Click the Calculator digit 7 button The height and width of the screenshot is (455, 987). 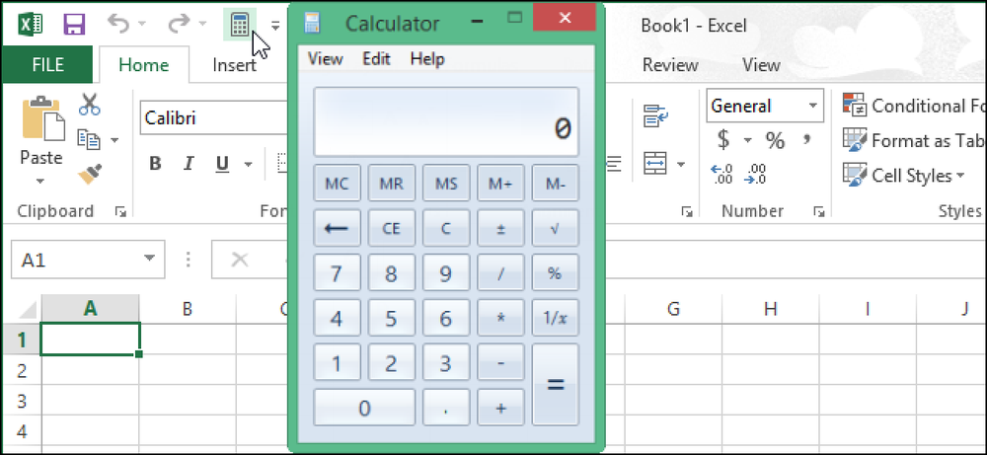pos(337,273)
